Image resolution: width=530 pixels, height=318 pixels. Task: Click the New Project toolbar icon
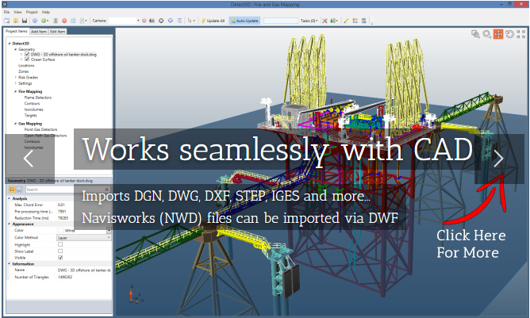click(x=7, y=21)
